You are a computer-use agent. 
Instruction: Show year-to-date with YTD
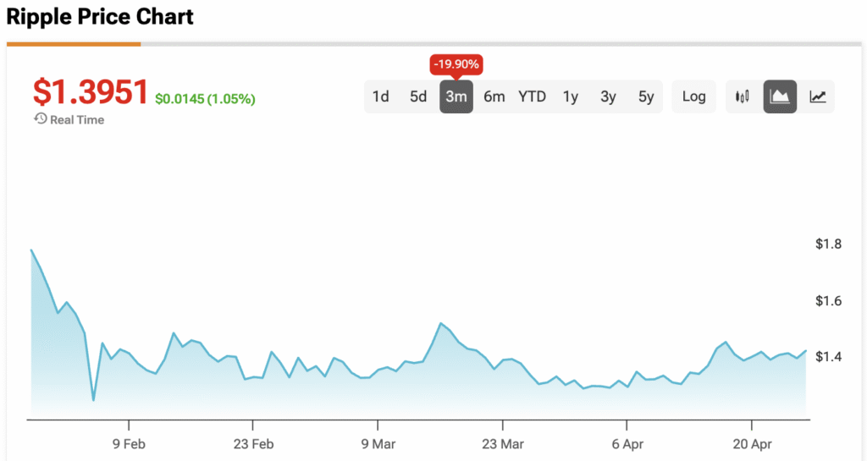(533, 96)
